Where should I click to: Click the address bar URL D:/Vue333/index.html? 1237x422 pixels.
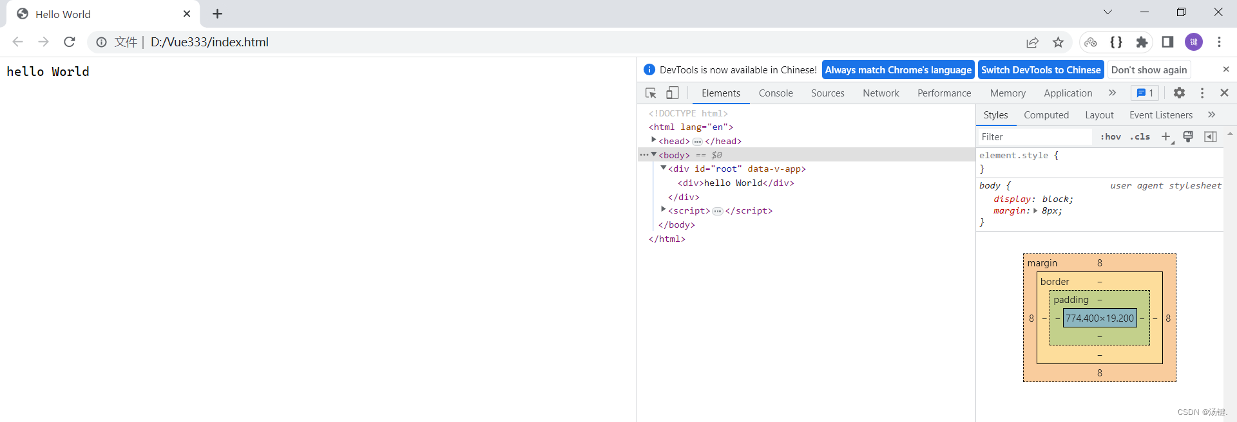click(209, 42)
